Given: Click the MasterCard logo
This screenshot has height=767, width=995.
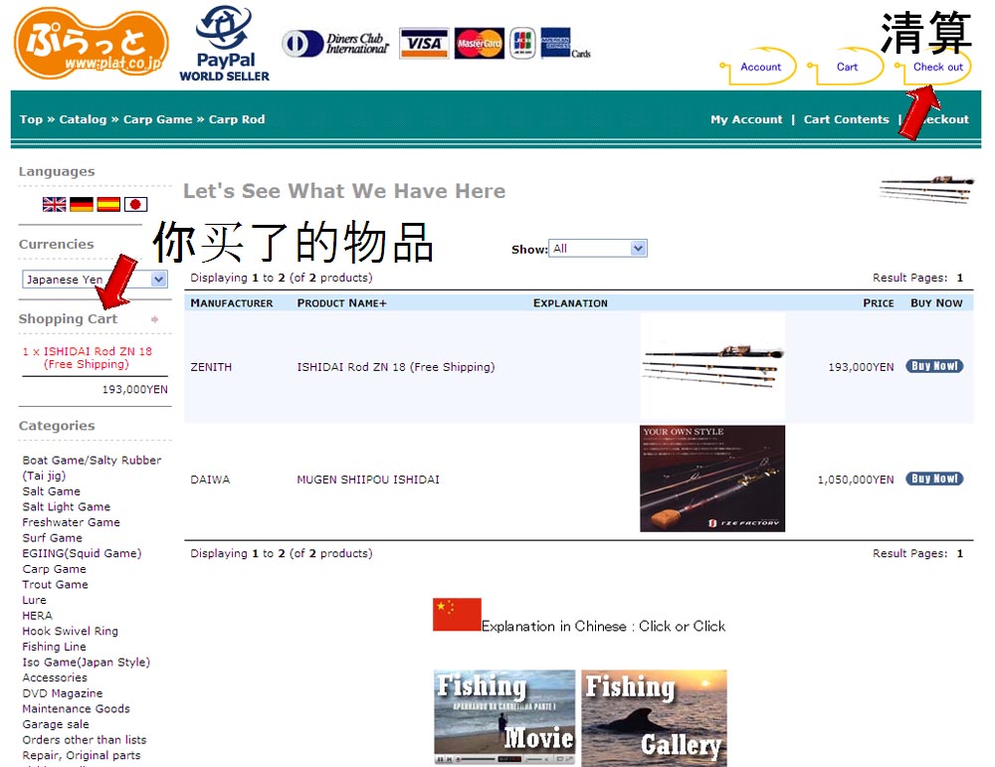Looking at the screenshot, I should [480, 43].
